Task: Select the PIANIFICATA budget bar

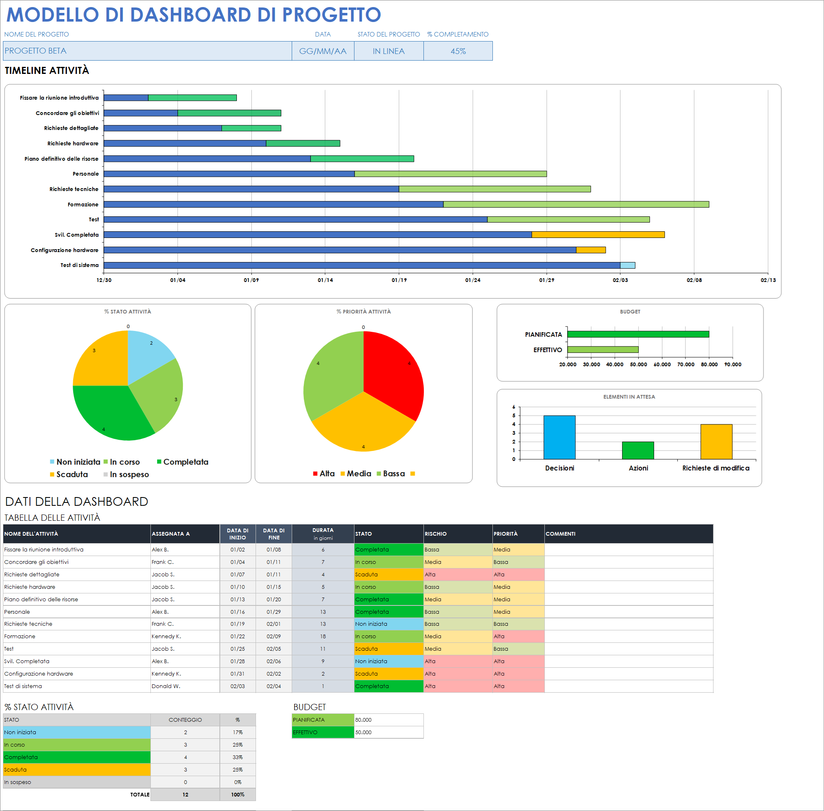Action: 638,334
